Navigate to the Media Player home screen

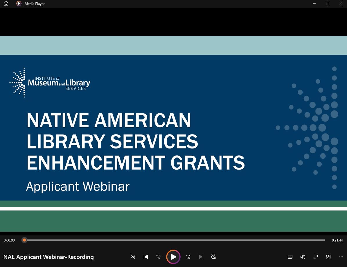click(6, 3)
